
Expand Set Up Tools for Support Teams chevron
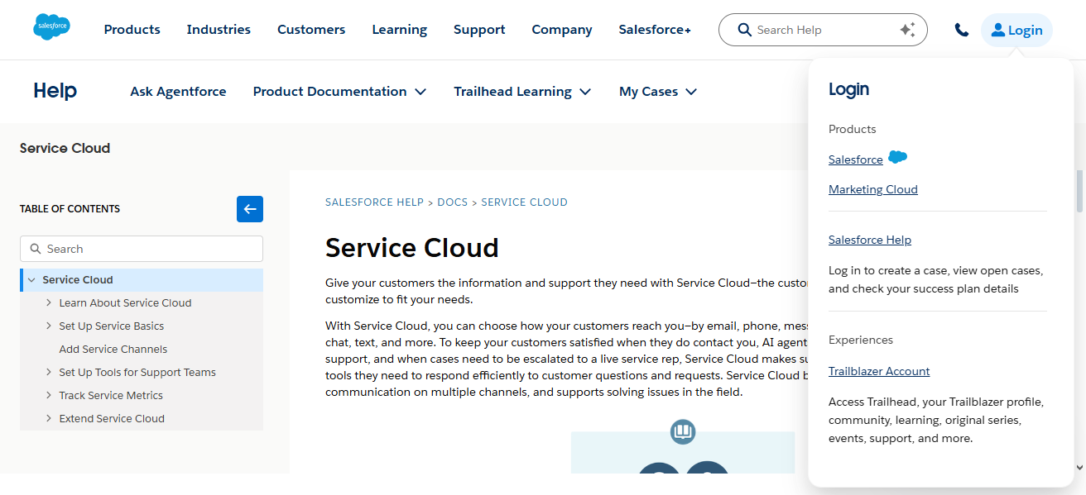click(49, 373)
